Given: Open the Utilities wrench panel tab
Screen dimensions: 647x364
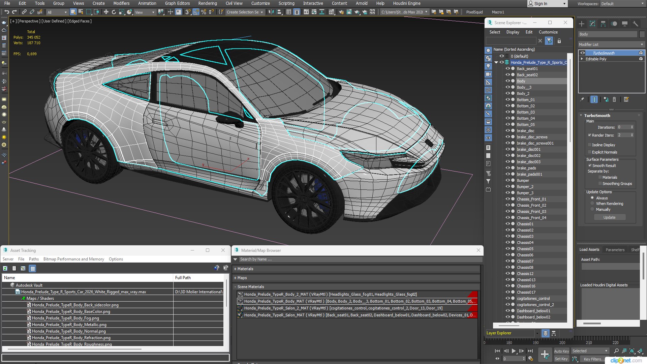Looking at the screenshot, I should pyautogui.click(x=636, y=24).
